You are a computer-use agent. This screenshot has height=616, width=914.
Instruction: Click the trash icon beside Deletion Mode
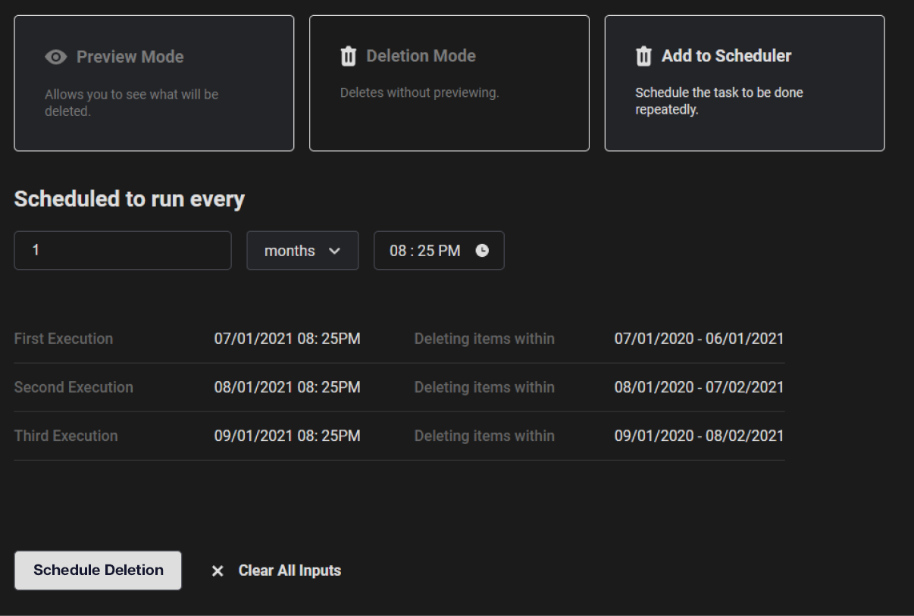pyautogui.click(x=348, y=57)
